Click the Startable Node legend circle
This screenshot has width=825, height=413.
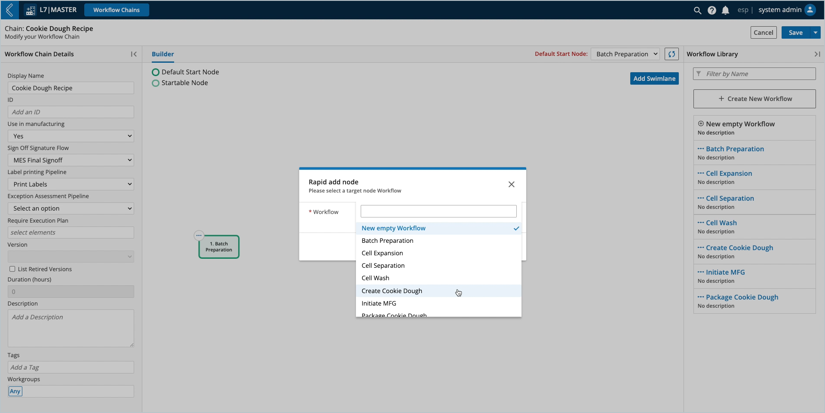(x=156, y=83)
